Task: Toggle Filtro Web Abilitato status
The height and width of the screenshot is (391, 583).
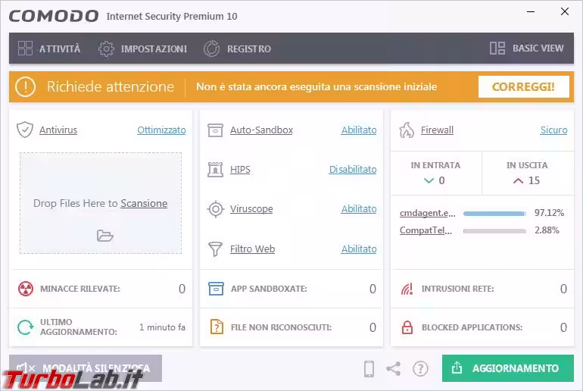Action: pos(359,249)
